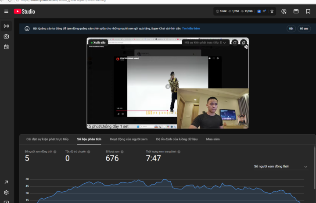The width and height of the screenshot is (316, 203).
Task: Open the hamburger navigation menu
Action: point(6,11)
